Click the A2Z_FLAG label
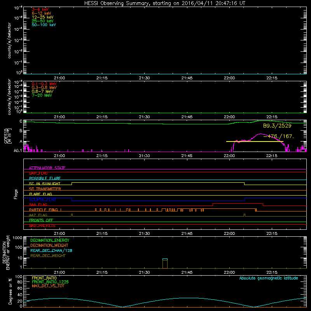This screenshot has width=311, height=311. 38,215
